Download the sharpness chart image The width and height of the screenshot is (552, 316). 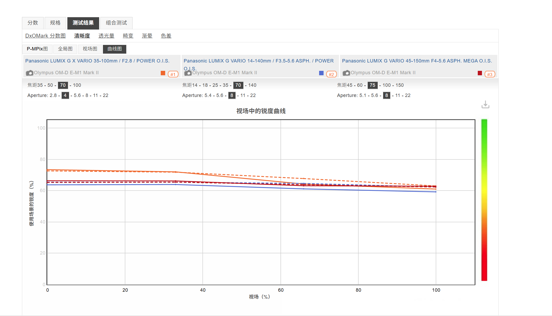[x=485, y=105]
